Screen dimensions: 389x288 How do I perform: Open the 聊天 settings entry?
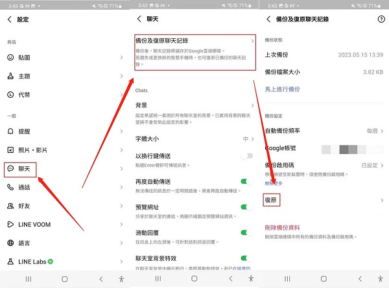coord(64,169)
